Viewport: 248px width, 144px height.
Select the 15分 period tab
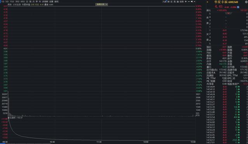tap(12, 2)
